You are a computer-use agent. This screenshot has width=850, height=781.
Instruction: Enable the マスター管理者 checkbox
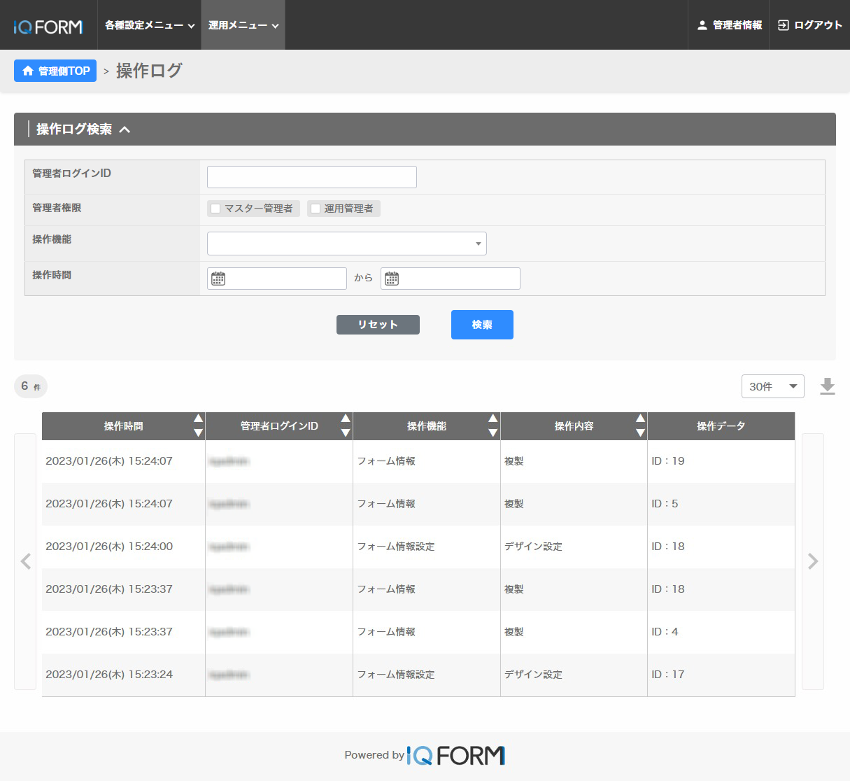216,209
